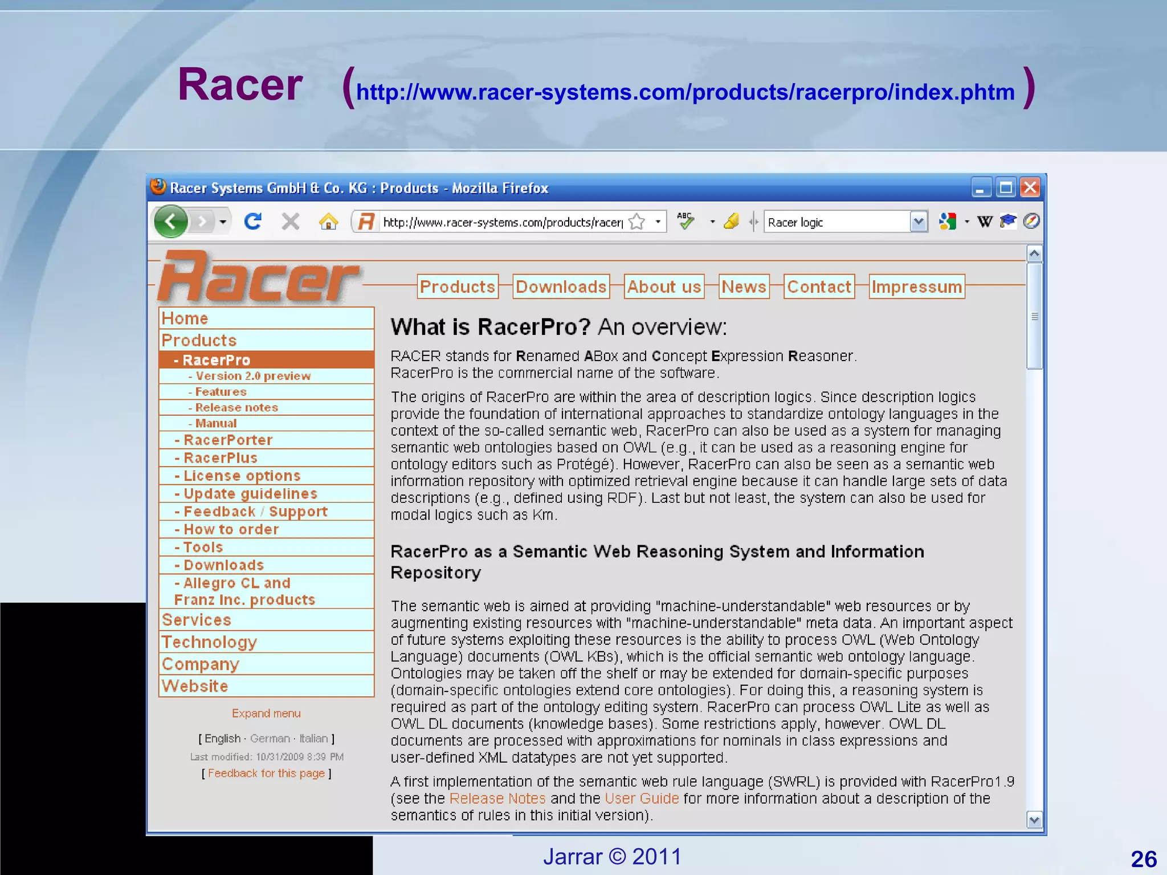Viewport: 1167px width, 875px height.
Task: Select Products in the sidebar menu
Action: coord(267,340)
